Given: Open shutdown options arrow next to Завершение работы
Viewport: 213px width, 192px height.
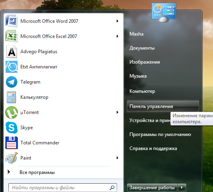Looking at the screenshot, I should [182, 188].
